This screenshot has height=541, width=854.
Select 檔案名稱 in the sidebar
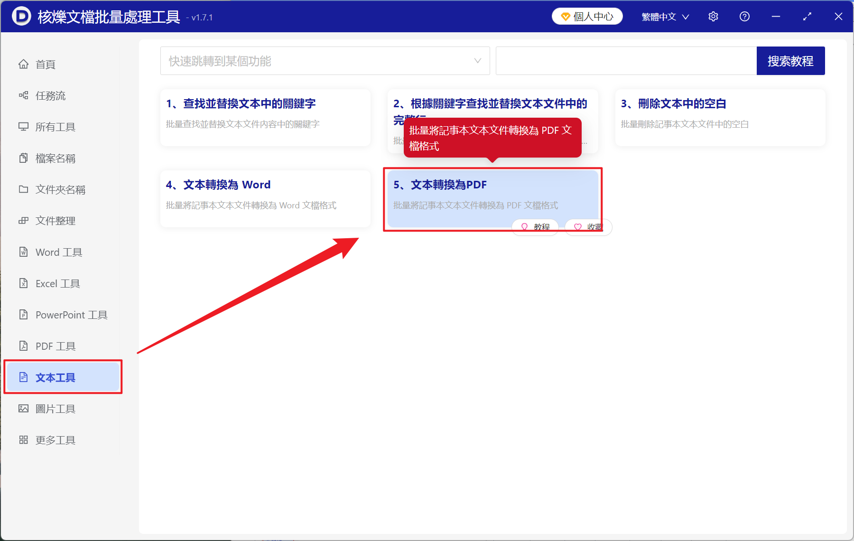point(63,158)
